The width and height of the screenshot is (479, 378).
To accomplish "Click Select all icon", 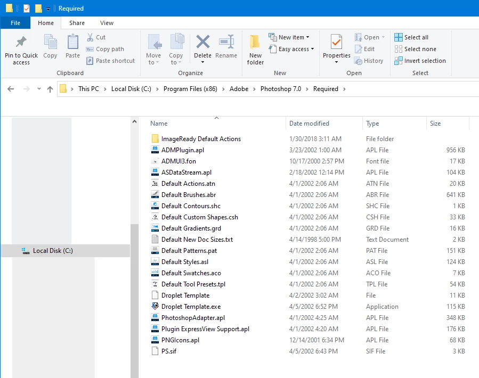I will pyautogui.click(x=399, y=37).
